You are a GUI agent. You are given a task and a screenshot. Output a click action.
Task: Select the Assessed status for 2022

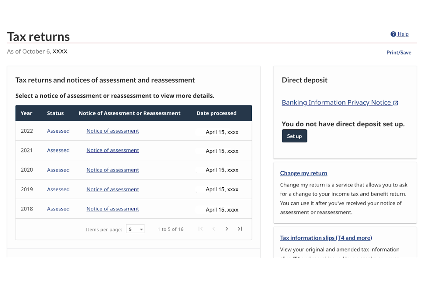pos(58,131)
